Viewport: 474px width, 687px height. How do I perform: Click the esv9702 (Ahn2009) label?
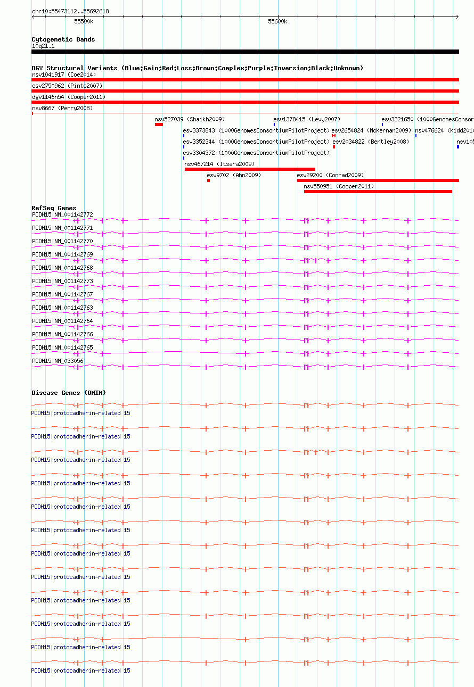tap(234, 175)
